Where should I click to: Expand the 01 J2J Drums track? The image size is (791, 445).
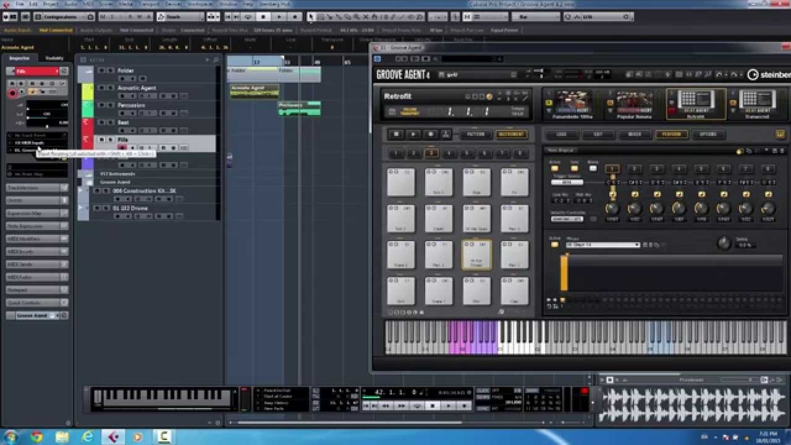click(x=81, y=208)
